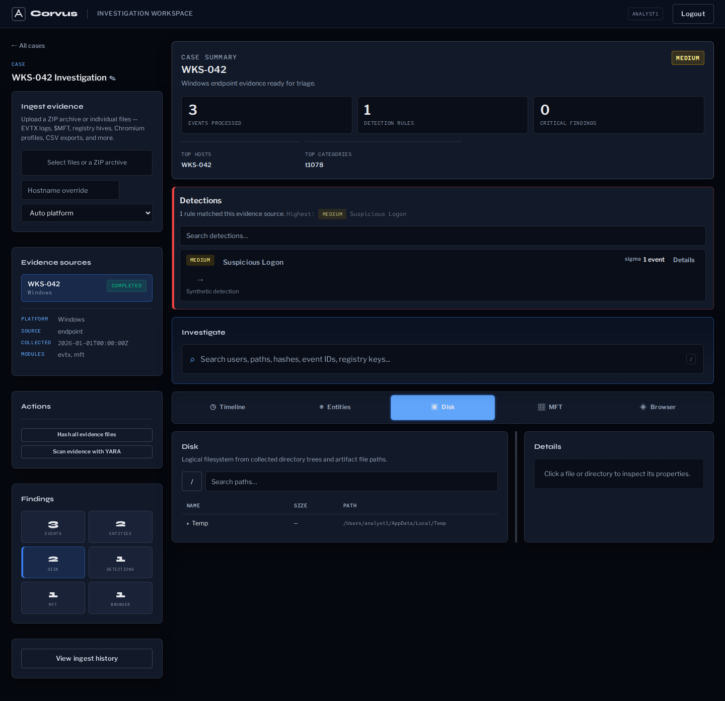Screen dimensions: 725x701
Task: Switch to the Entities tab
Action: [x=335, y=407]
